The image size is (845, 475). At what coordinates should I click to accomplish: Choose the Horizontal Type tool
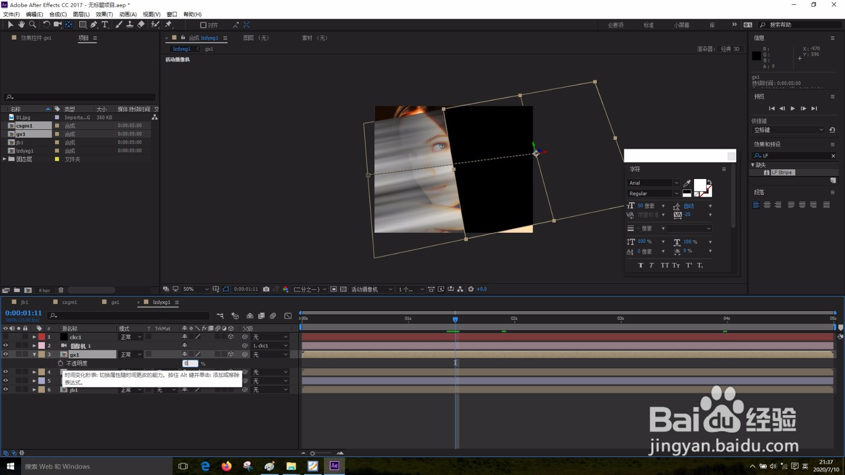[x=105, y=24]
